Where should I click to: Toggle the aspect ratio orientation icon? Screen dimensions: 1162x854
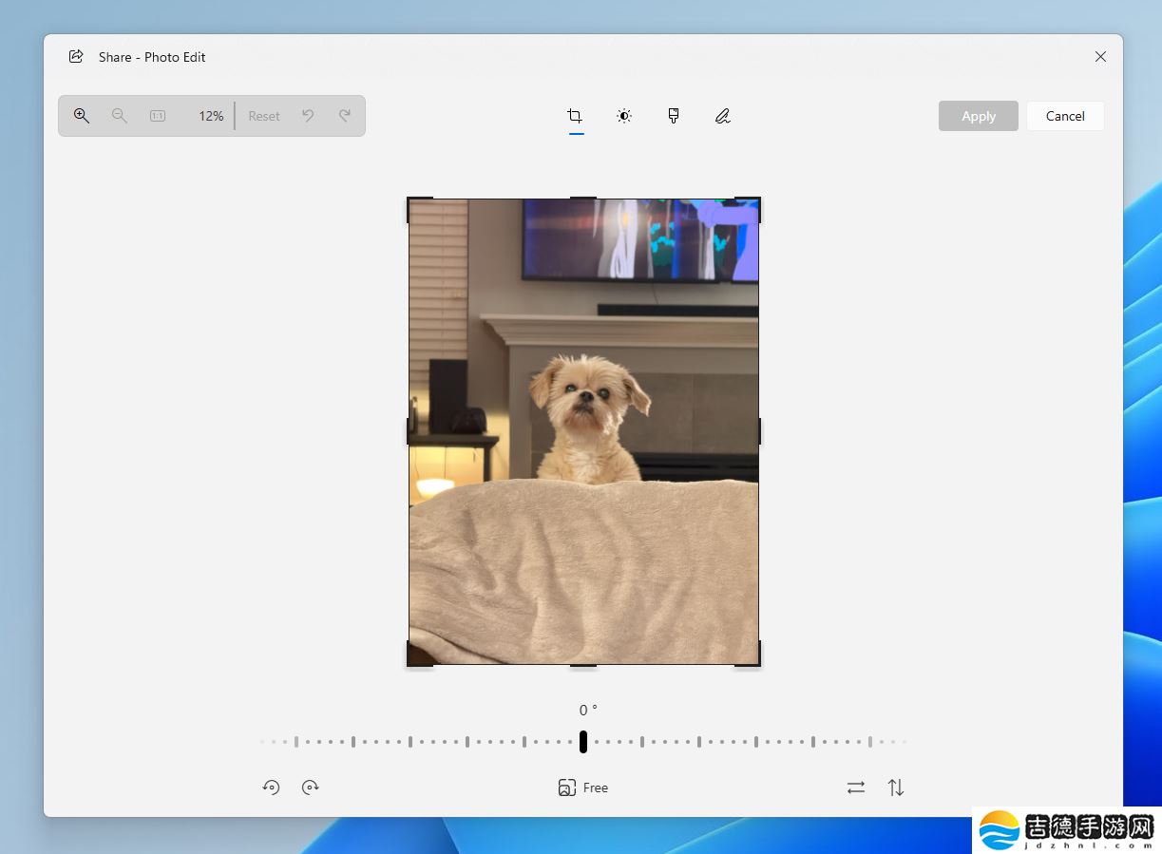(567, 787)
